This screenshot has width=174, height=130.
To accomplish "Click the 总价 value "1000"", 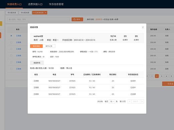I will pyautogui.click(x=57, y=57).
